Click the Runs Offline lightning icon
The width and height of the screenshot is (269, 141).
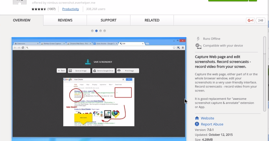pos(198,39)
